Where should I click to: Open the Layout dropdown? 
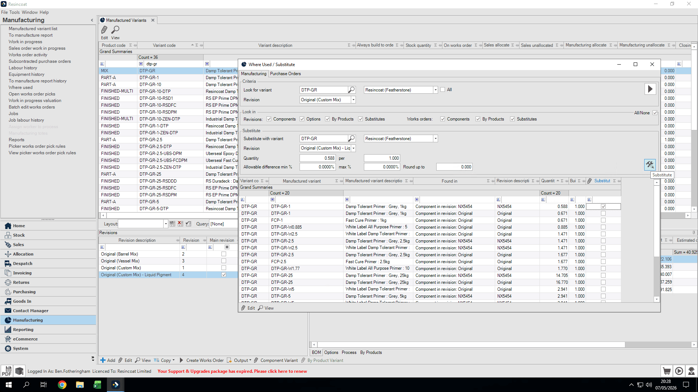pyautogui.click(x=165, y=224)
